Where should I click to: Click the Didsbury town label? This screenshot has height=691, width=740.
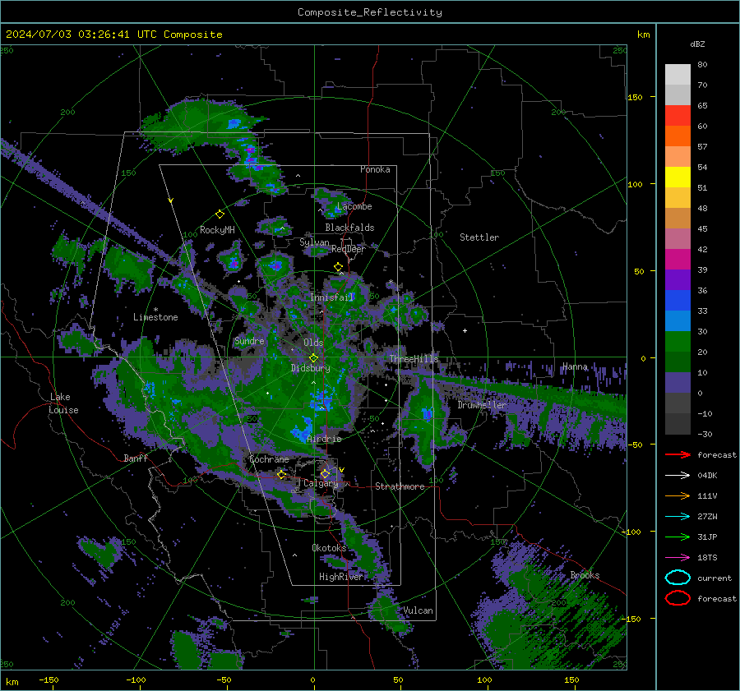point(311,368)
